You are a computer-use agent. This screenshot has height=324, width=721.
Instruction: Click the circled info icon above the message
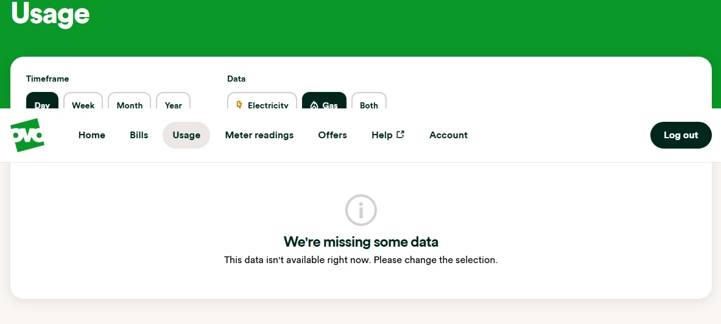pyautogui.click(x=361, y=210)
